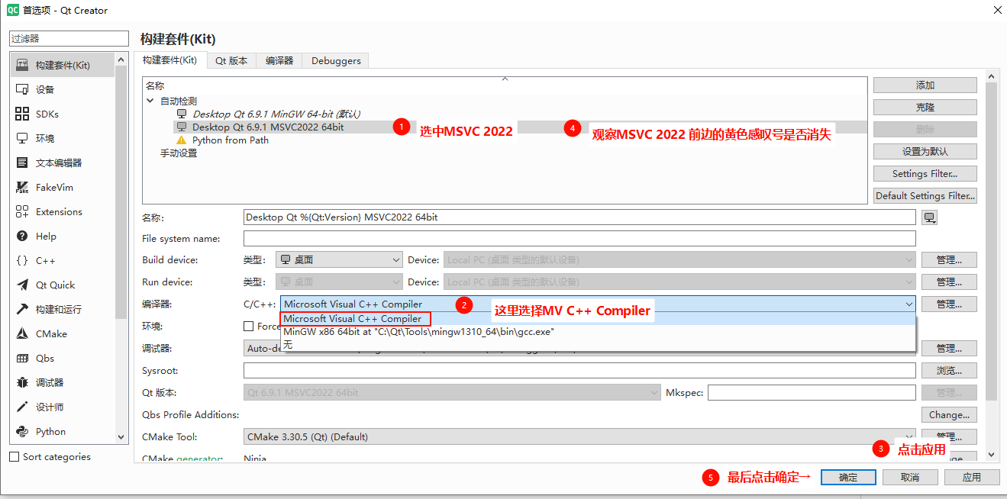This screenshot has height=499, width=1007.
Task: Collapse the 自动检测 tree group
Action: click(150, 101)
